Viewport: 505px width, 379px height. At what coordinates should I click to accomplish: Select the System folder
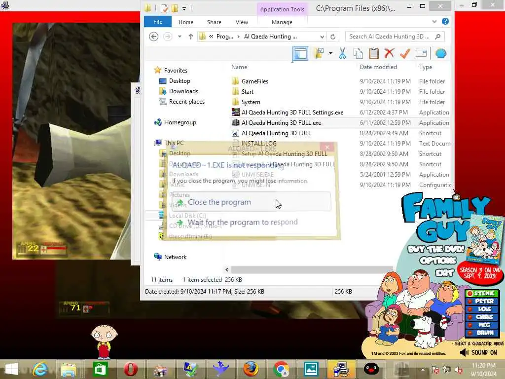pos(251,102)
